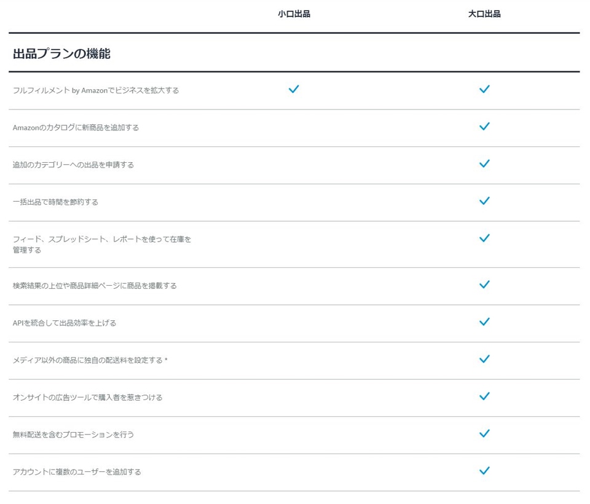This screenshot has height=504, width=590.
Task: Click the checkmark for オンサイトの広告ツール row
Action: pyautogui.click(x=484, y=396)
